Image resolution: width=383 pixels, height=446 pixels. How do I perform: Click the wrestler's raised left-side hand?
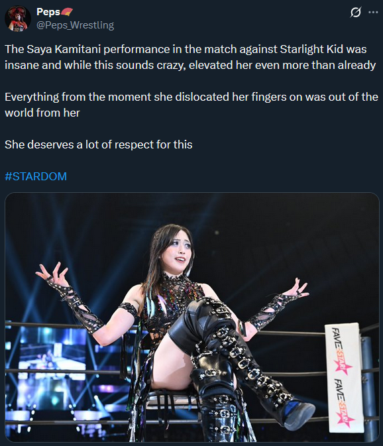(x=53, y=274)
